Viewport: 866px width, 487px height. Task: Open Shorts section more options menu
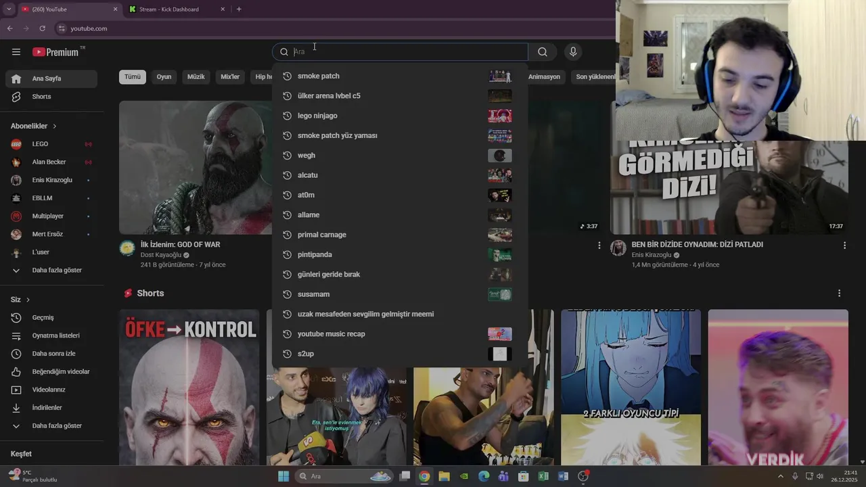click(839, 294)
